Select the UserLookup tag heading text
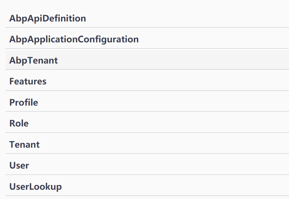This screenshot has height=199, width=289. (35, 187)
